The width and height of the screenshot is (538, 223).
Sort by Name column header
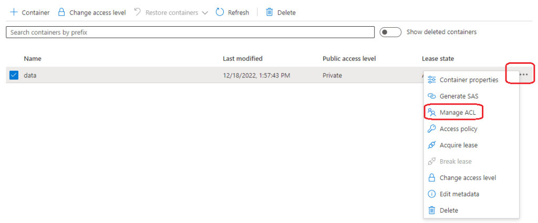33,59
